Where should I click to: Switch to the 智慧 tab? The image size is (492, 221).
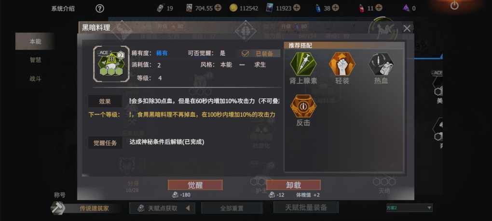click(x=36, y=60)
